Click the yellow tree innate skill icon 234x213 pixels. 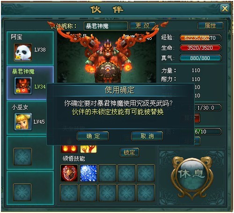click(88, 149)
